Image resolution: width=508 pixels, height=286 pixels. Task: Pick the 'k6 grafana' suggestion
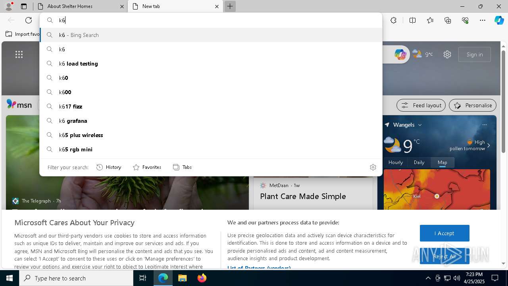click(211, 121)
